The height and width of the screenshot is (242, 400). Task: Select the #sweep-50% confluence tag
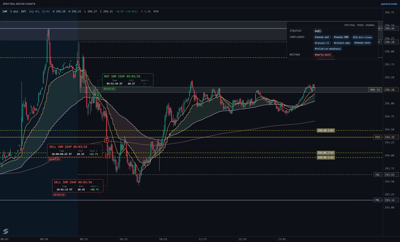341,37
